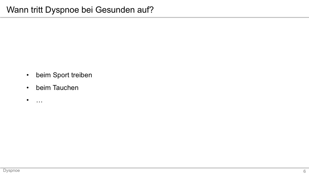This screenshot has width=309, height=174.
Task: Click the word "Tauchen" in the second bullet
Action: pos(66,88)
